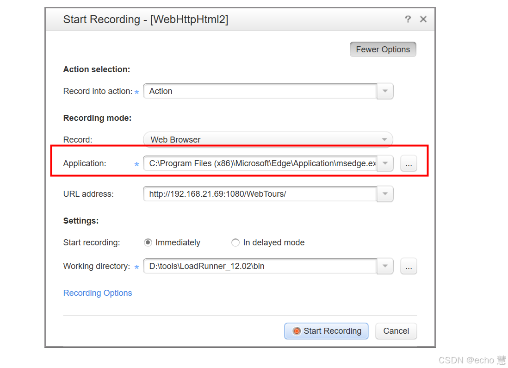Expand the URL address dropdown arrow
Image resolution: width=508 pixels, height=368 pixels.
pyautogui.click(x=385, y=194)
